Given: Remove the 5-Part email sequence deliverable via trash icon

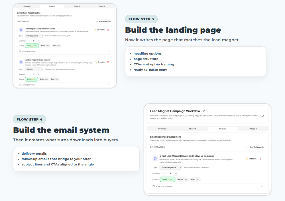Looking at the screenshot, I should tap(260, 159).
